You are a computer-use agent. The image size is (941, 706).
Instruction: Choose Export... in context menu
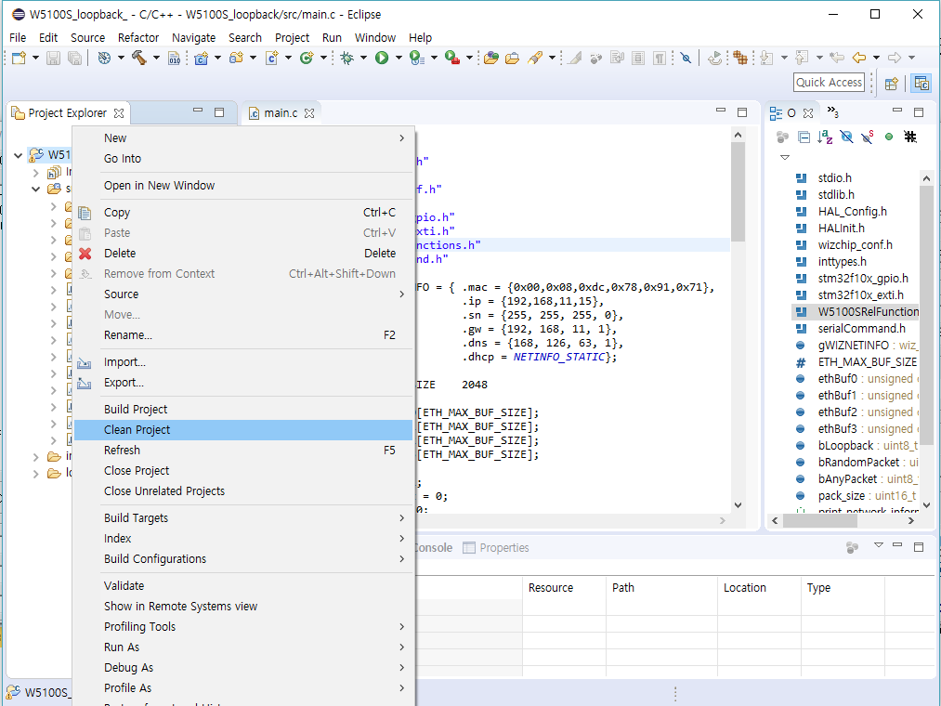243,383
